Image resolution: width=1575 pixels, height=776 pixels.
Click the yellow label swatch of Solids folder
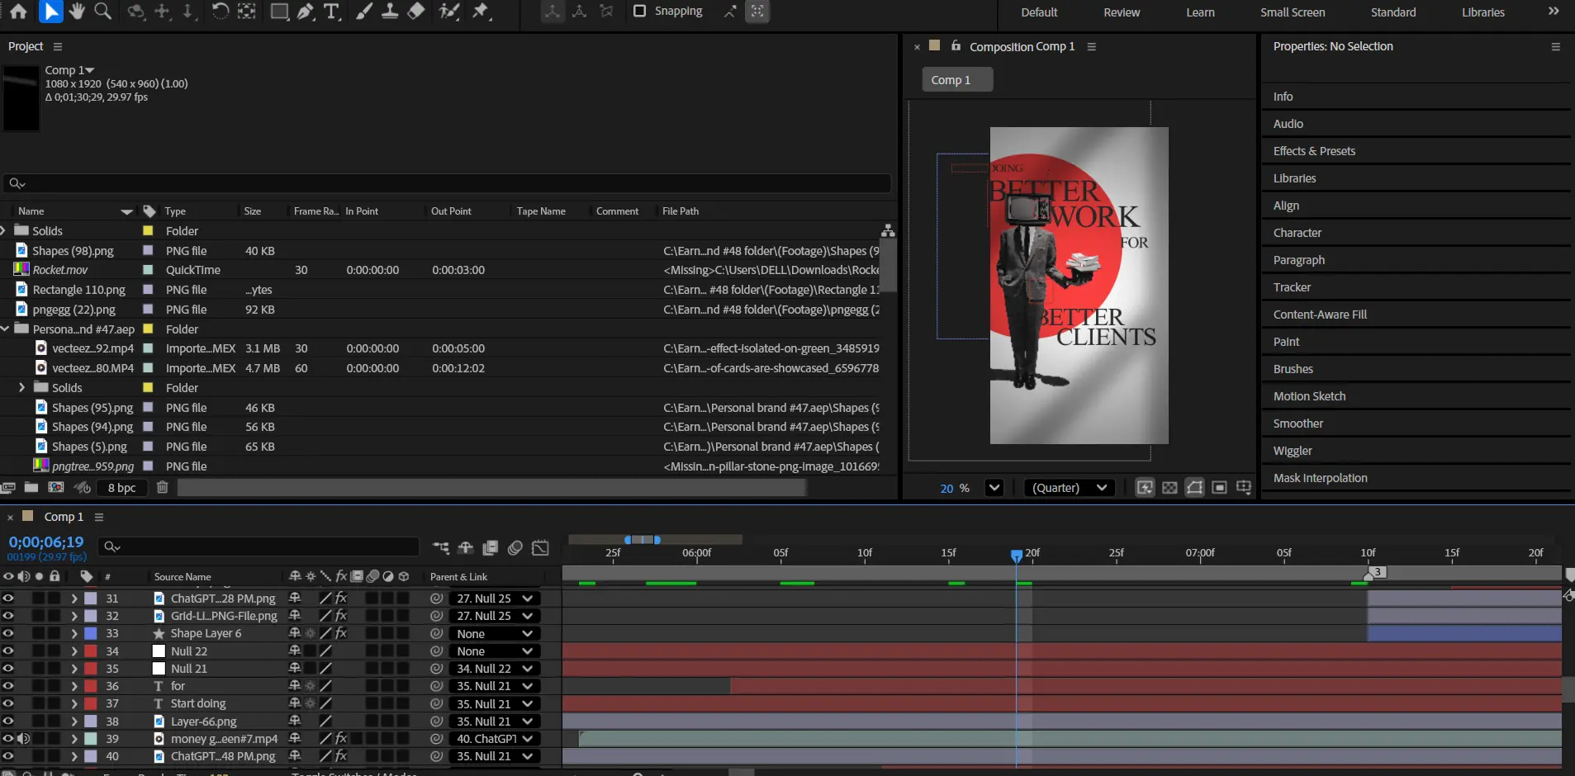148,231
